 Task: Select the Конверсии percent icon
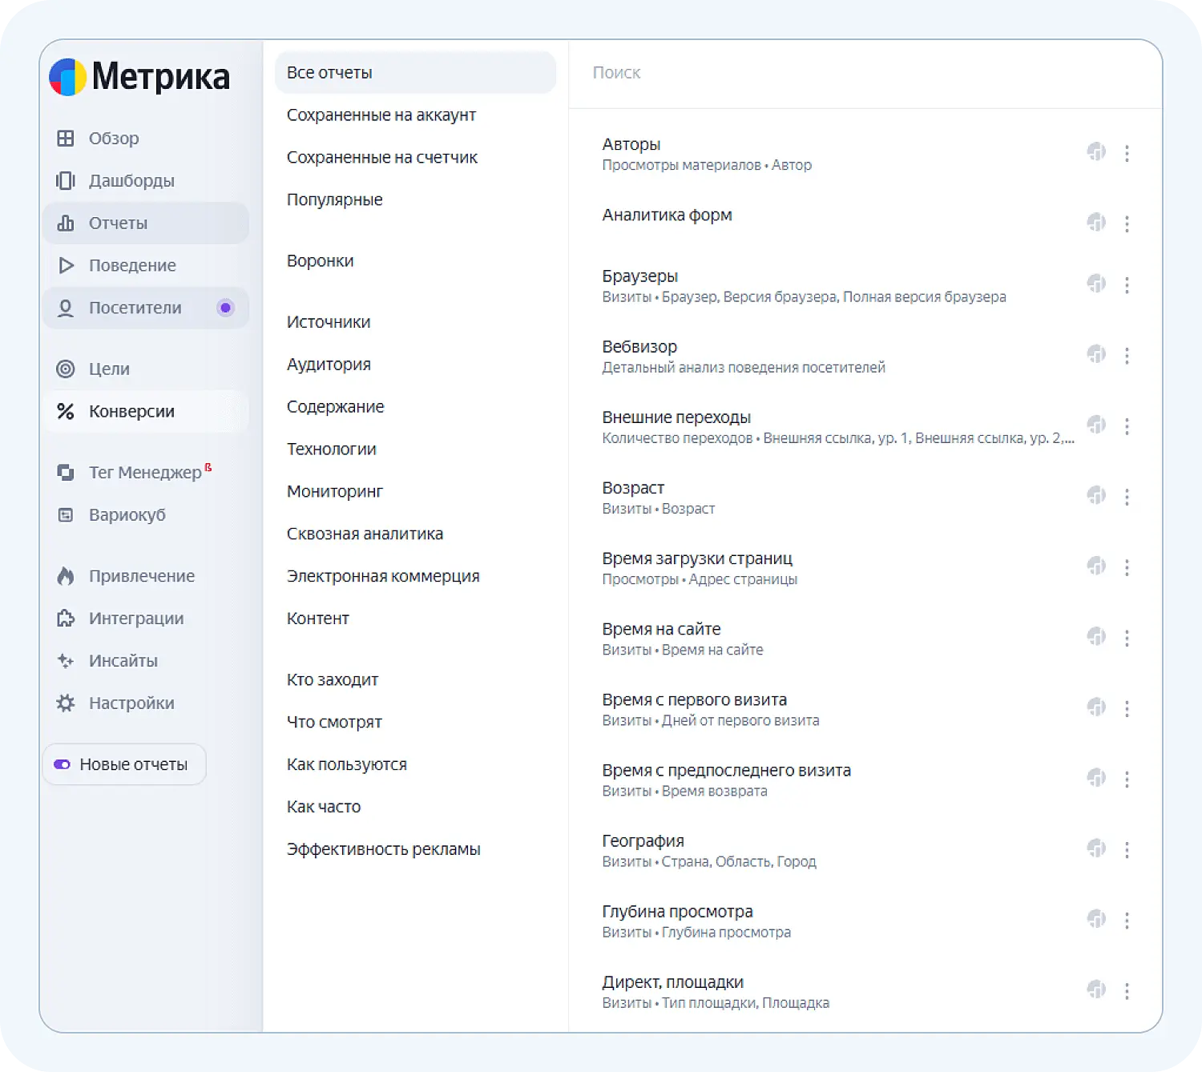(66, 411)
